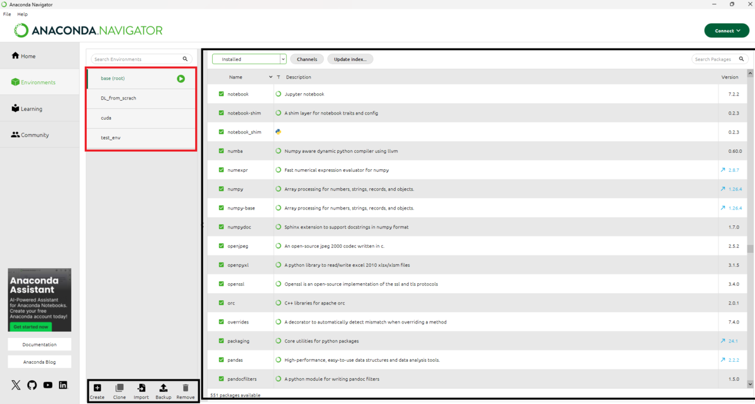
Task: Remove the selected environment
Action: [x=185, y=391]
